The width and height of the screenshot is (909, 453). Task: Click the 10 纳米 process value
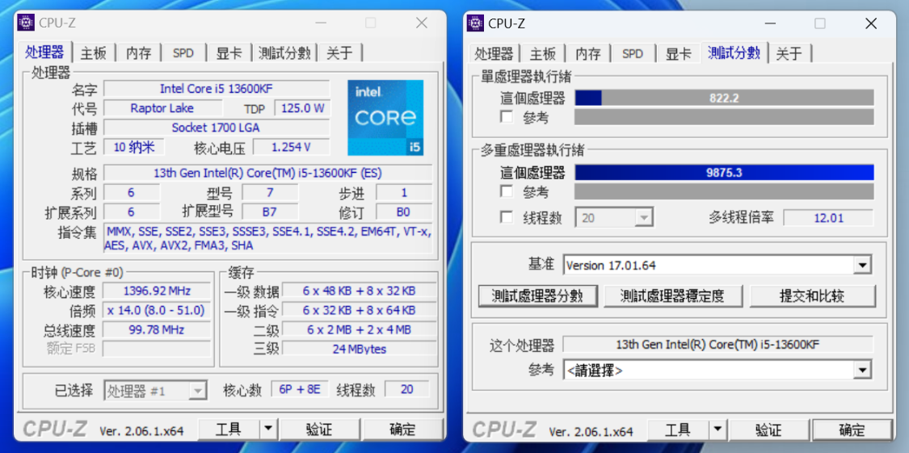click(134, 147)
